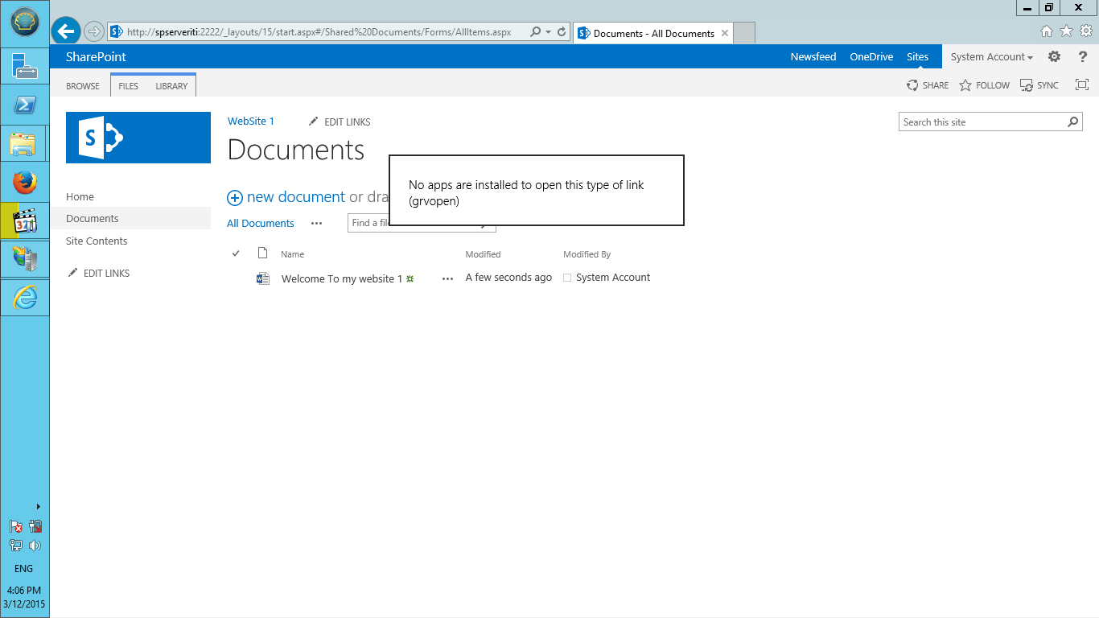This screenshot has width=1099, height=618.
Task: Sort by the Name column header
Action: pyautogui.click(x=293, y=254)
